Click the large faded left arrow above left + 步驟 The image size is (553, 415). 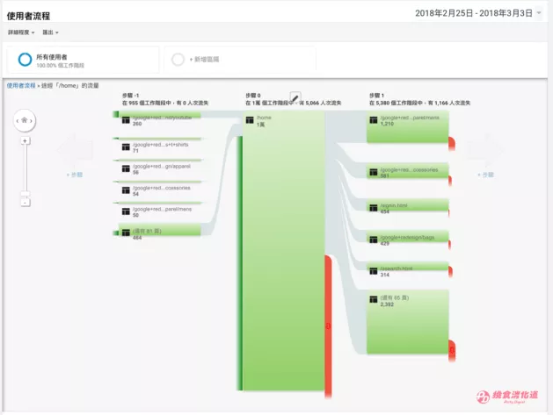point(75,150)
